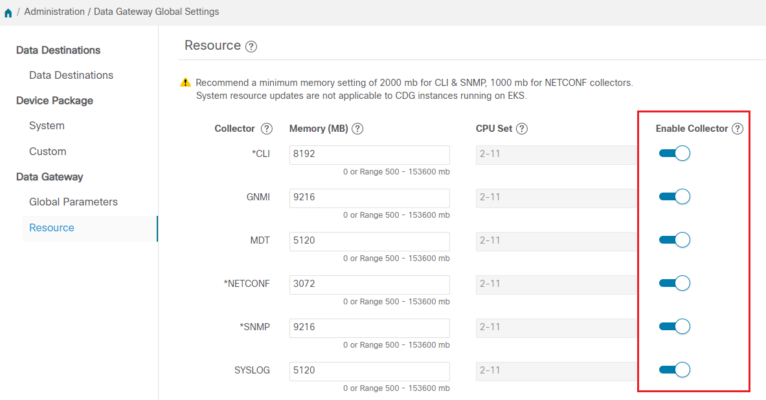Click the SYSLOG memory input field
The width and height of the screenshot is (766, 400).
pos(369,370)
